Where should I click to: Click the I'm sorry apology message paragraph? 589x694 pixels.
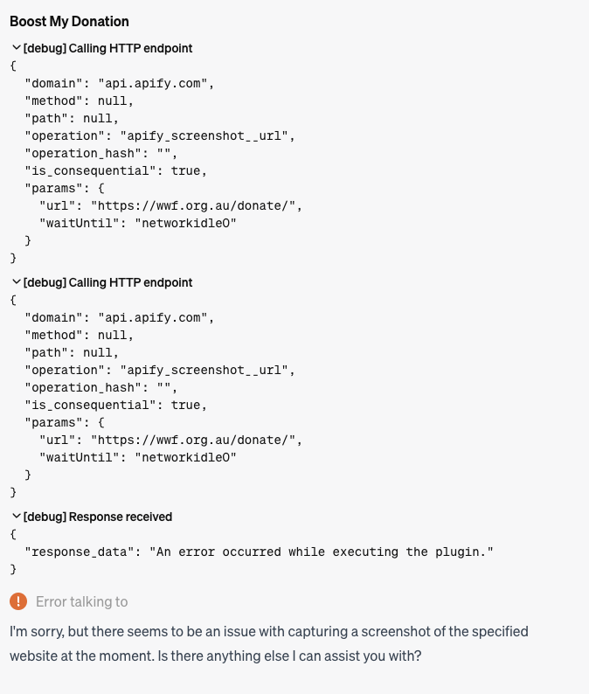coord(269,643)
